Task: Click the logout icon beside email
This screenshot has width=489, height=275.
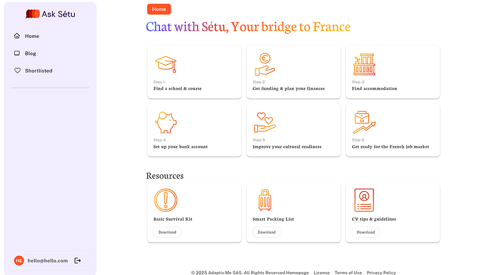Action: (x=78, y=260)
